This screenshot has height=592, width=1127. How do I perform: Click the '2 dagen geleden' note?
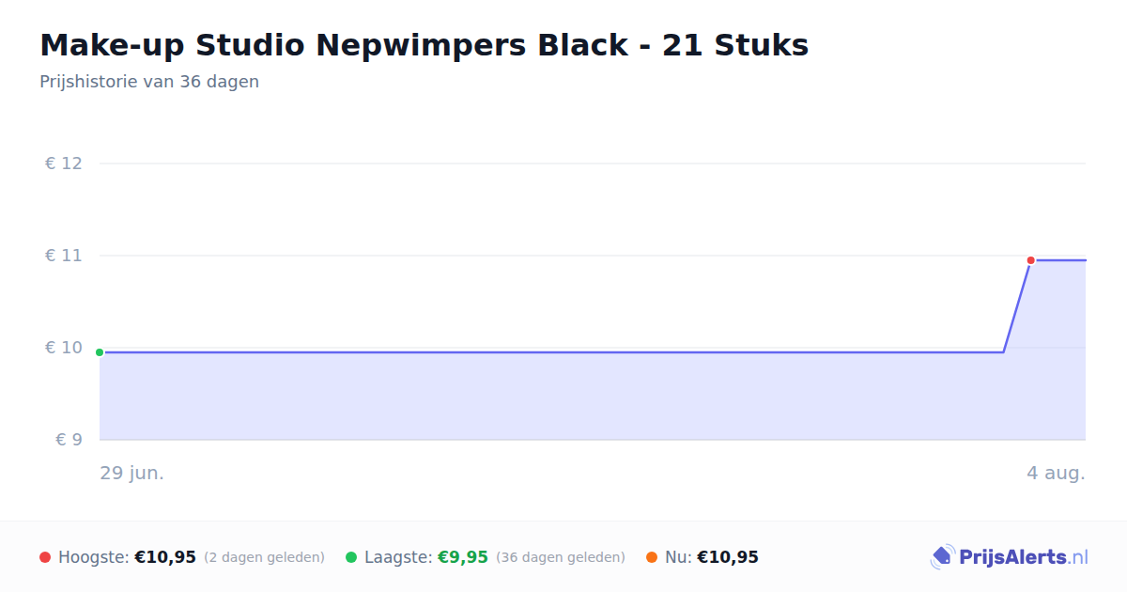[x=264, y=557]
